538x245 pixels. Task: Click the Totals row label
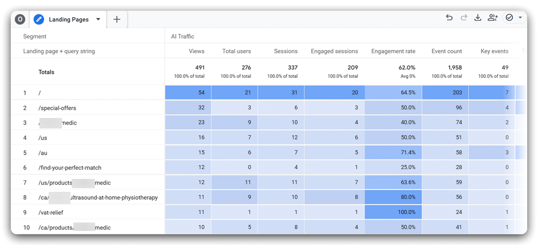tap(46, 73)
